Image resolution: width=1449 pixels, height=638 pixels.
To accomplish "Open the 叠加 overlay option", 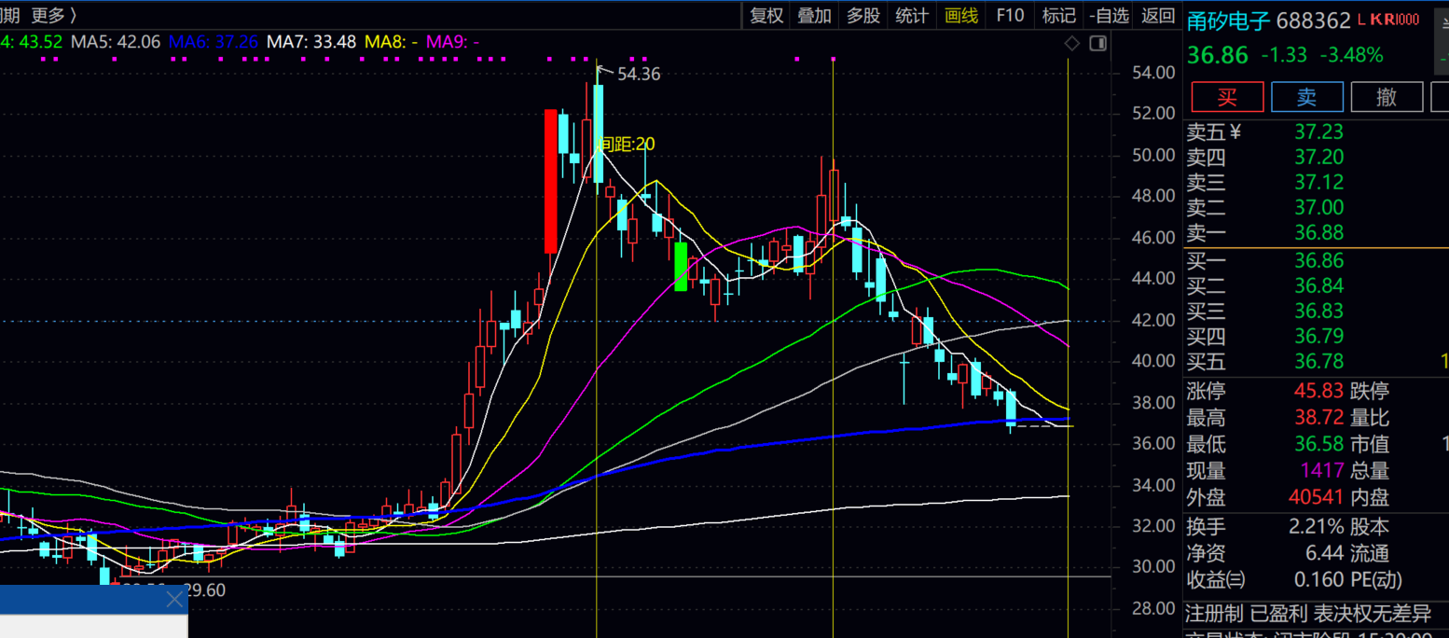I will [814, 15].
